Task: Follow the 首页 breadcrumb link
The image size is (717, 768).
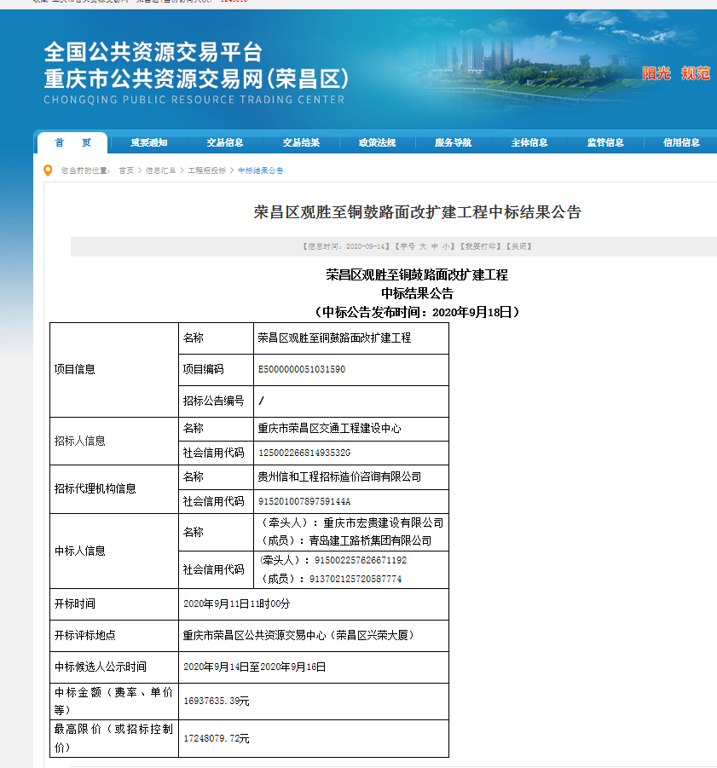Action: point(126,170)
